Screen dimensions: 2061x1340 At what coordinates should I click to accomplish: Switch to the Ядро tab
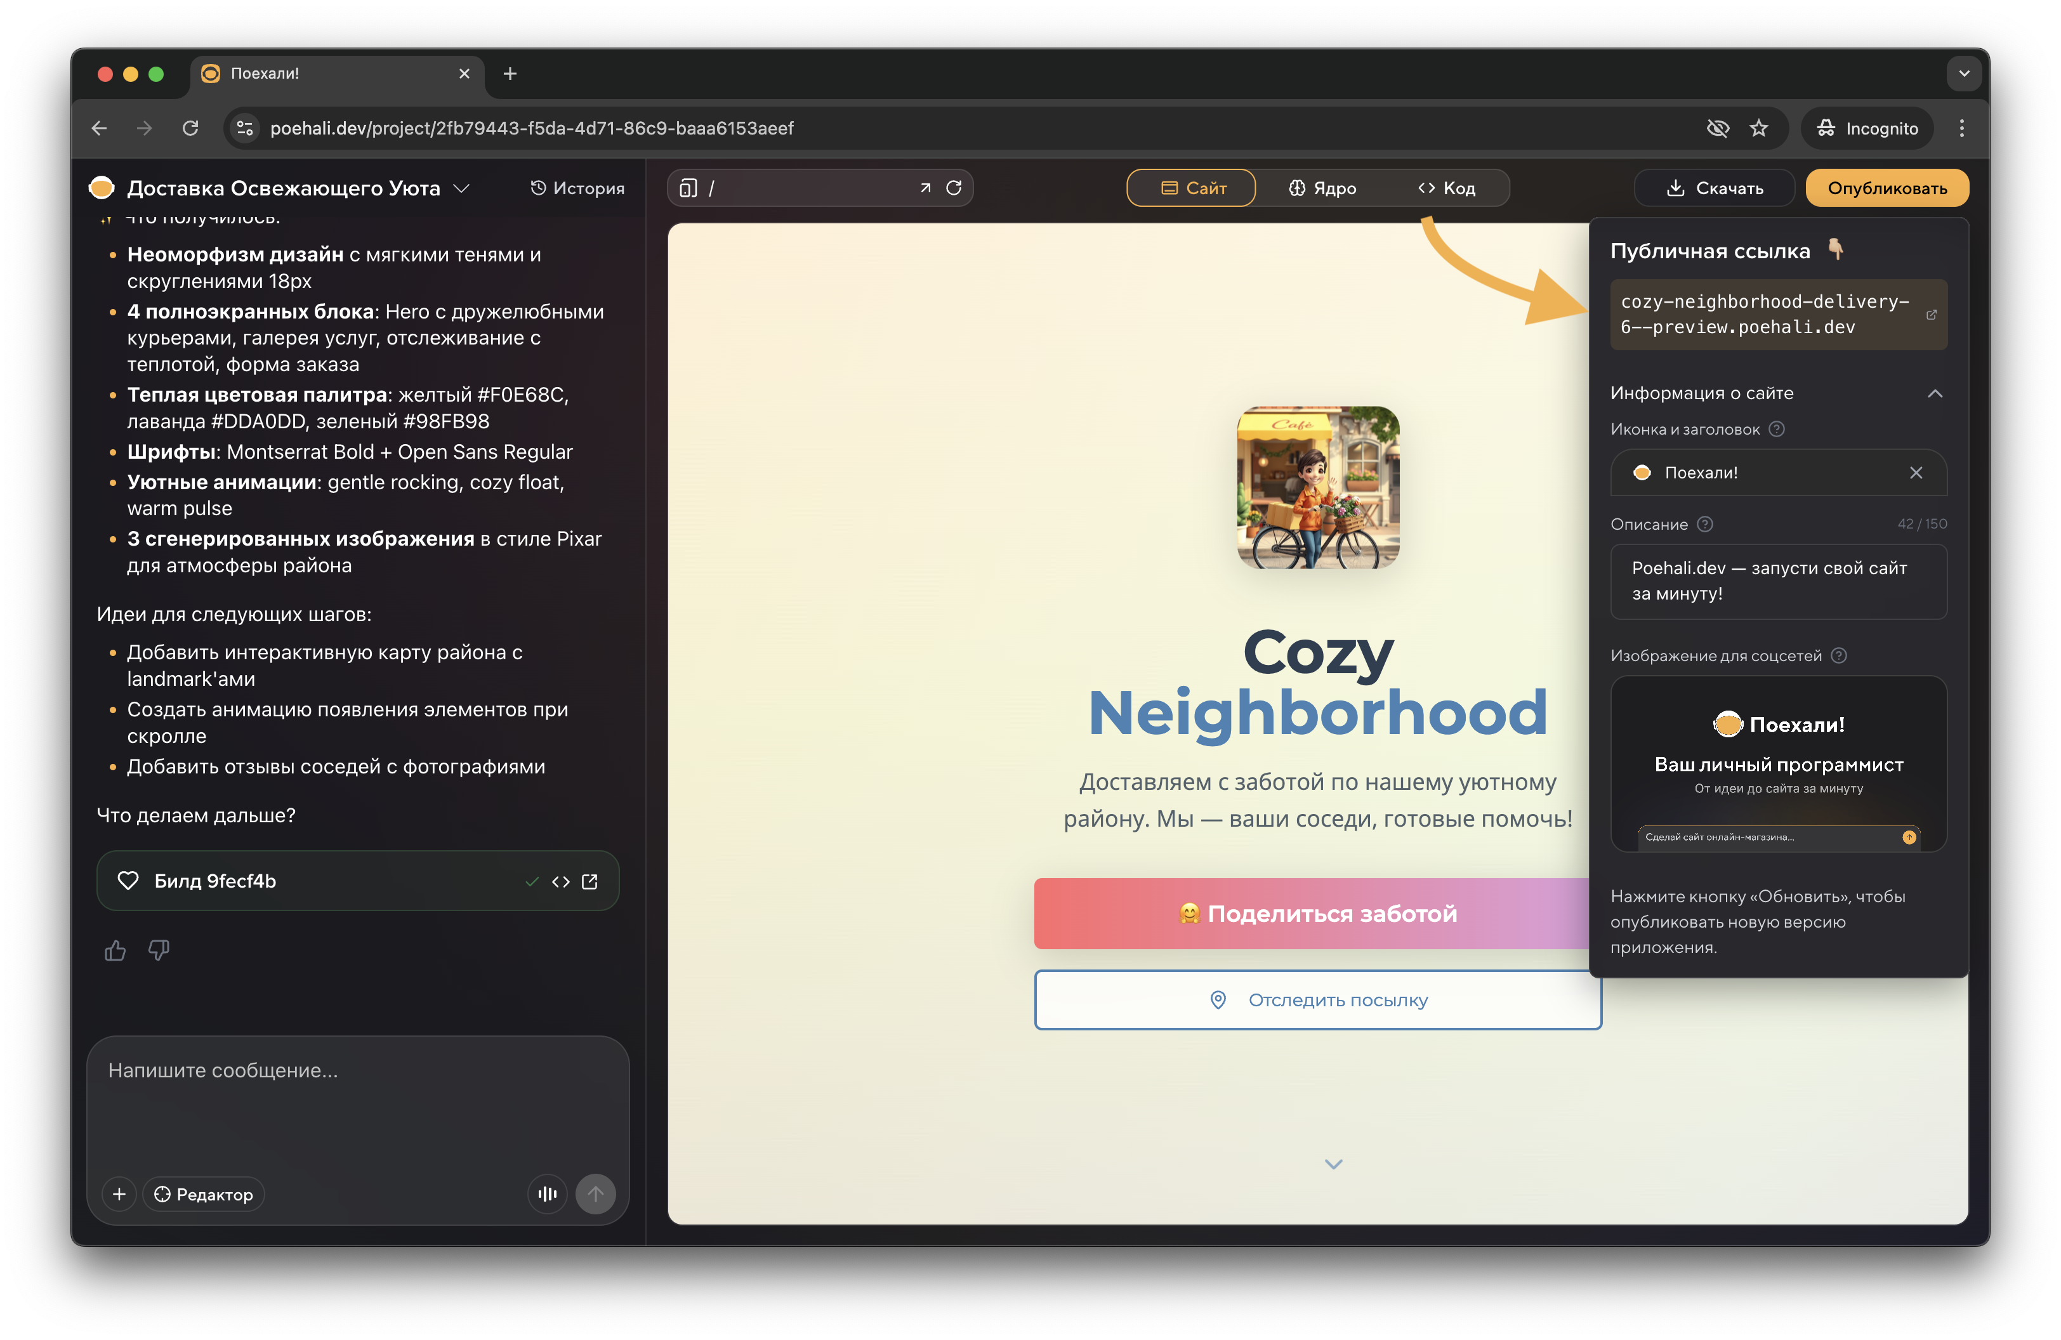click(x=1322, y=188)
